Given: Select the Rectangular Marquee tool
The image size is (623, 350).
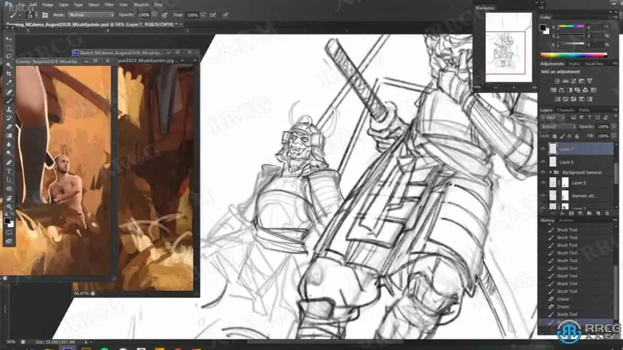Looking at the screenshot, I should point(9,48).
